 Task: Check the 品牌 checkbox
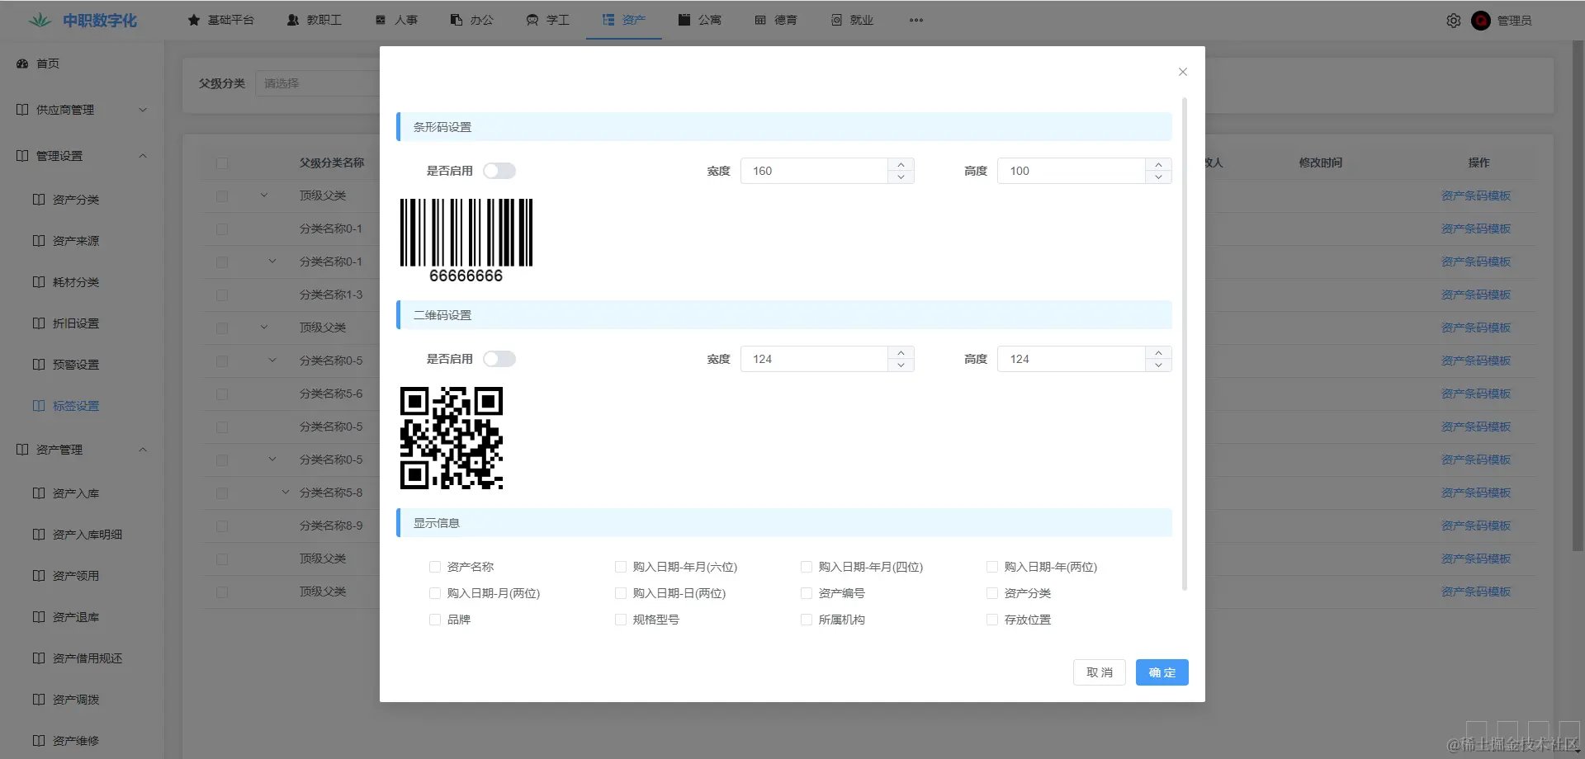(435, 620)
